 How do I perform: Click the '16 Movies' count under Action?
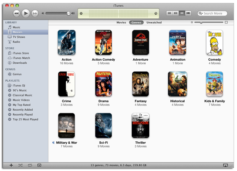[66, 63]
